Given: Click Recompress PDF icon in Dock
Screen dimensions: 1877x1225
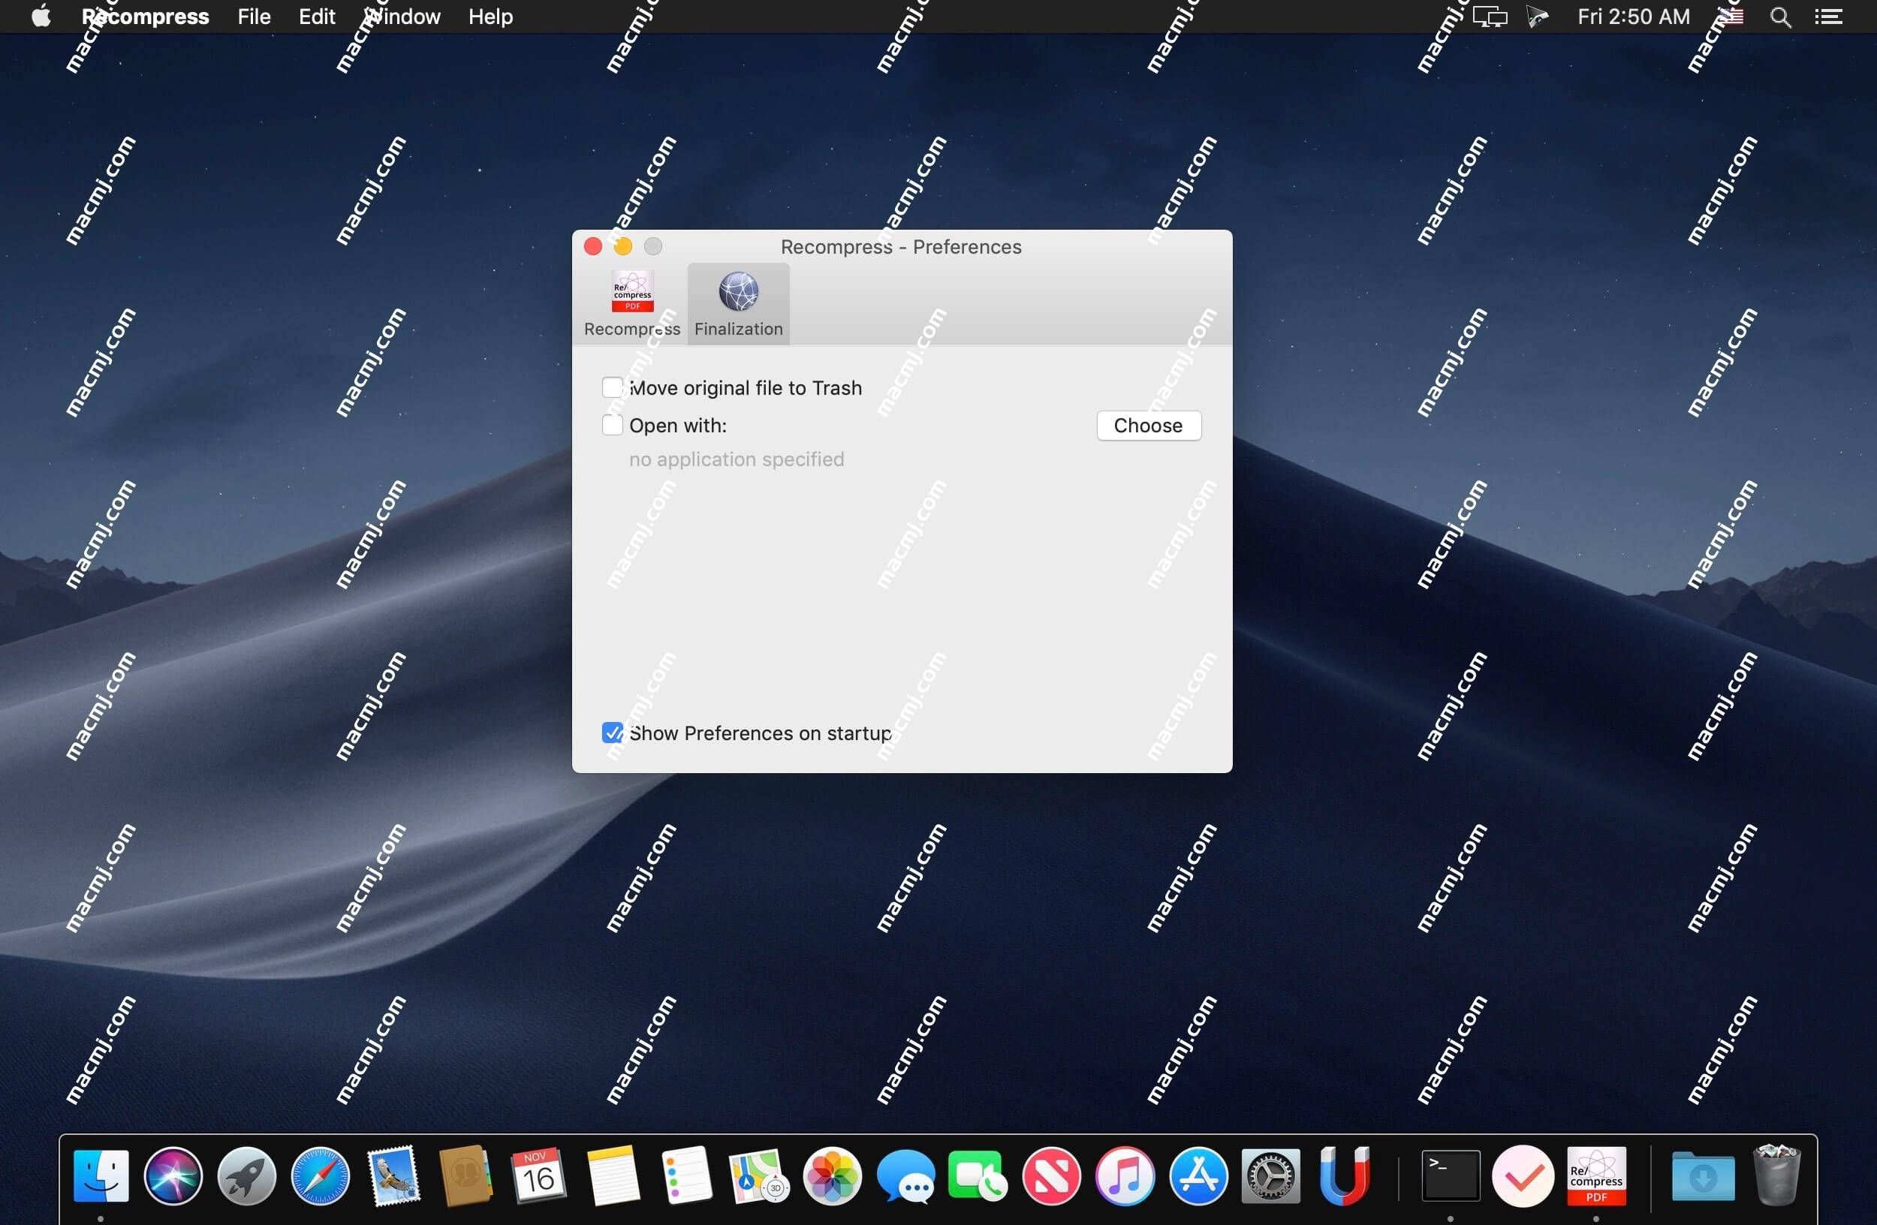Looking at the screenshot, I should tap(1596, 1176).
